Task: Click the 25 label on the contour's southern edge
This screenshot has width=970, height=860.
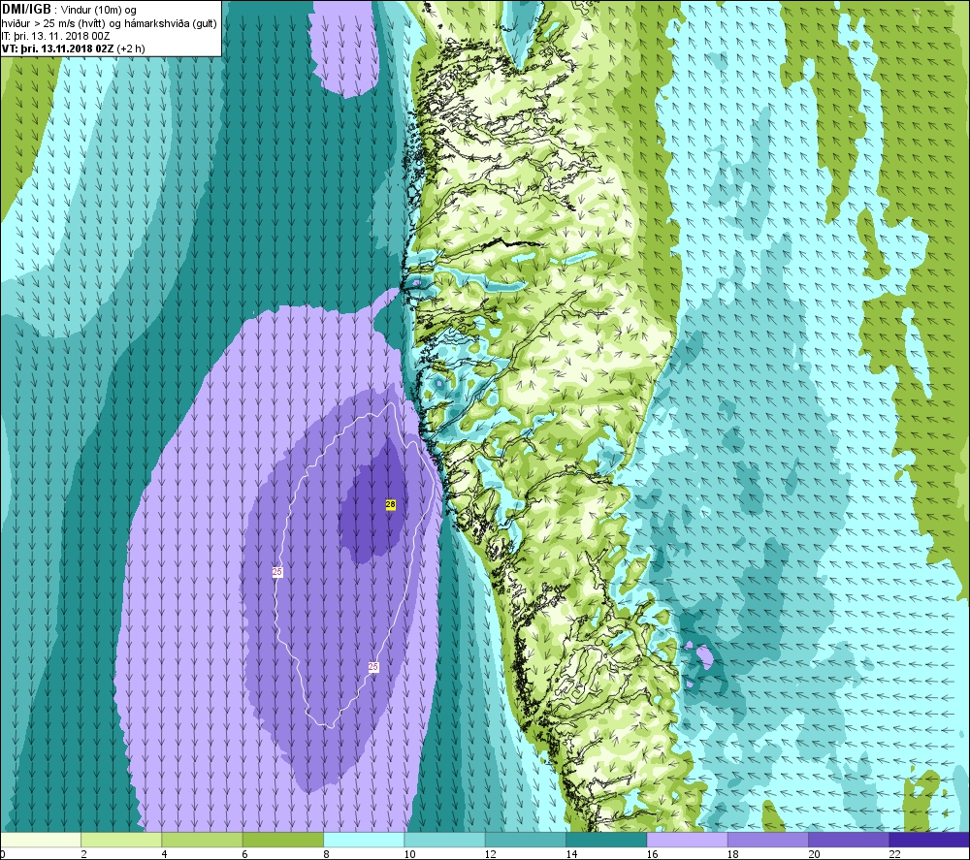Action: coord(373,666)
